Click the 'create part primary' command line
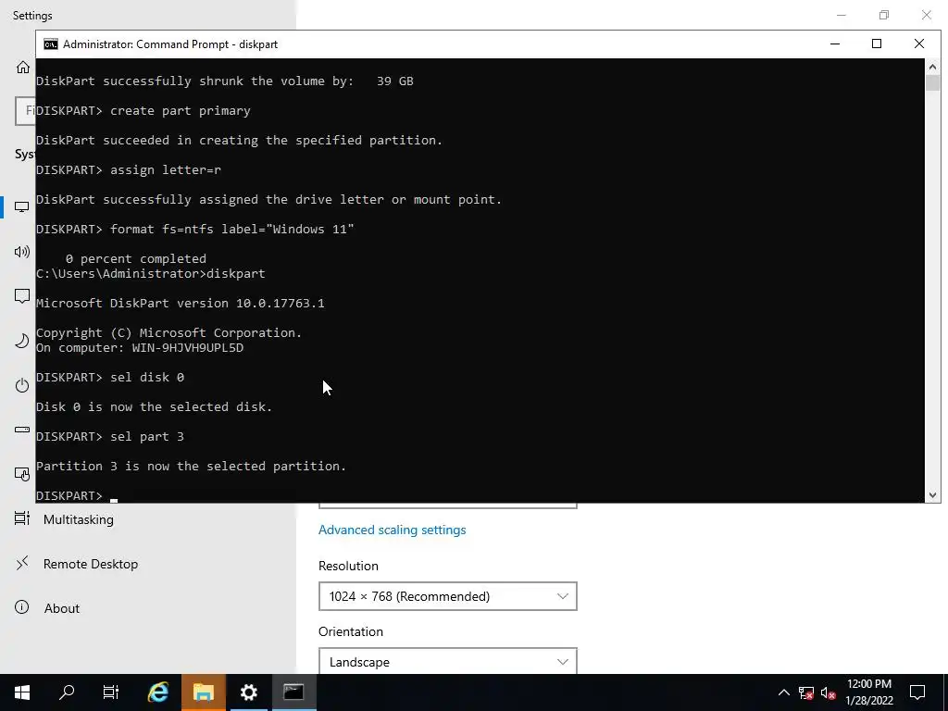The image size is (948, 711). (x=143, y=111)
